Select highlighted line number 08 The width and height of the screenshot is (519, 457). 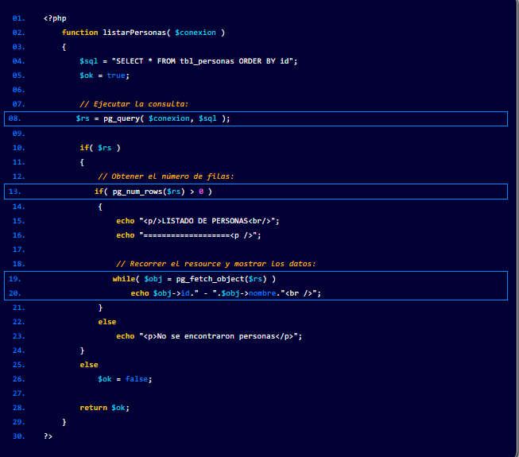point(15,118)
